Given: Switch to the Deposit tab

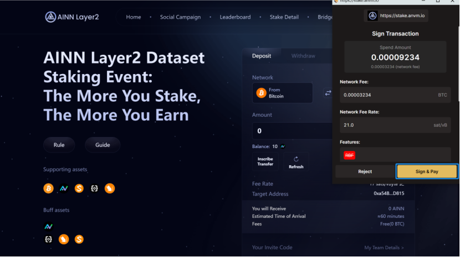Looking at the screenshot, I should (x=262, y=56).
